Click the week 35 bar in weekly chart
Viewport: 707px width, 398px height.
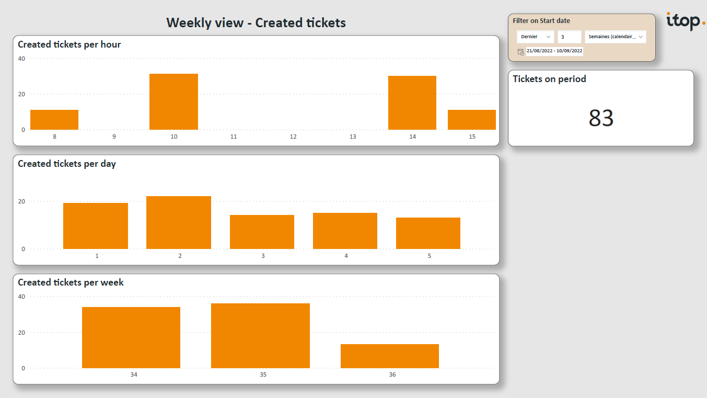[260, 336]
